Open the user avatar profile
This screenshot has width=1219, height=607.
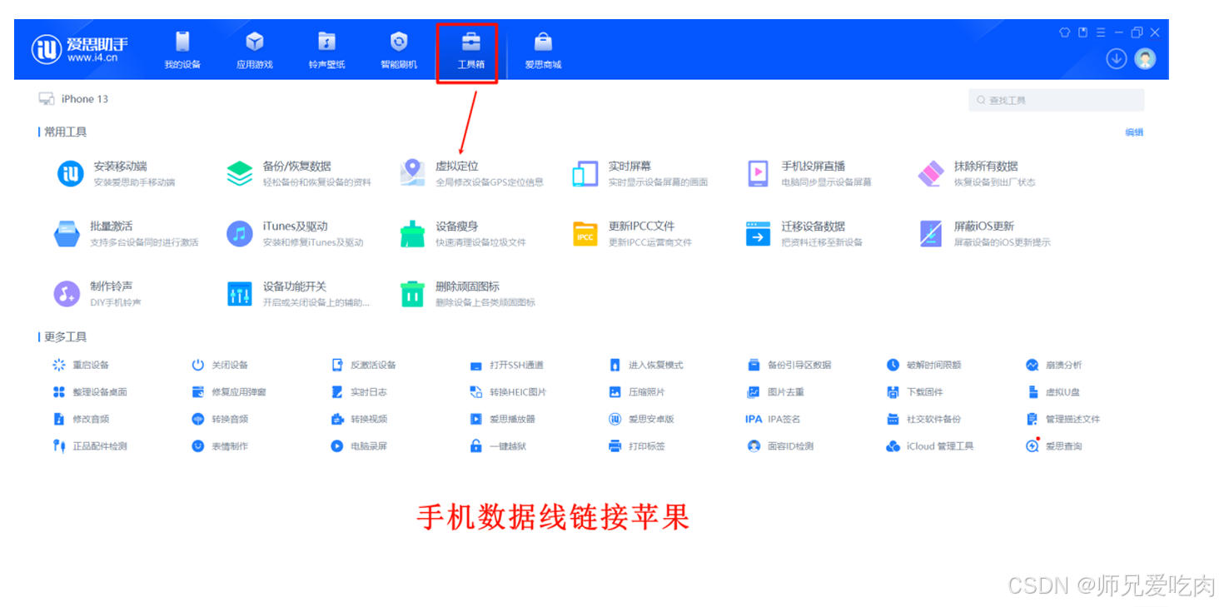(1146, 58)
